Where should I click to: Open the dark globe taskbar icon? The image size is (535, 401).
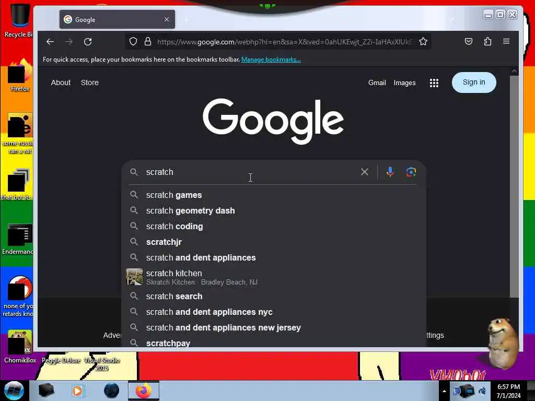[x=112, y=391]
